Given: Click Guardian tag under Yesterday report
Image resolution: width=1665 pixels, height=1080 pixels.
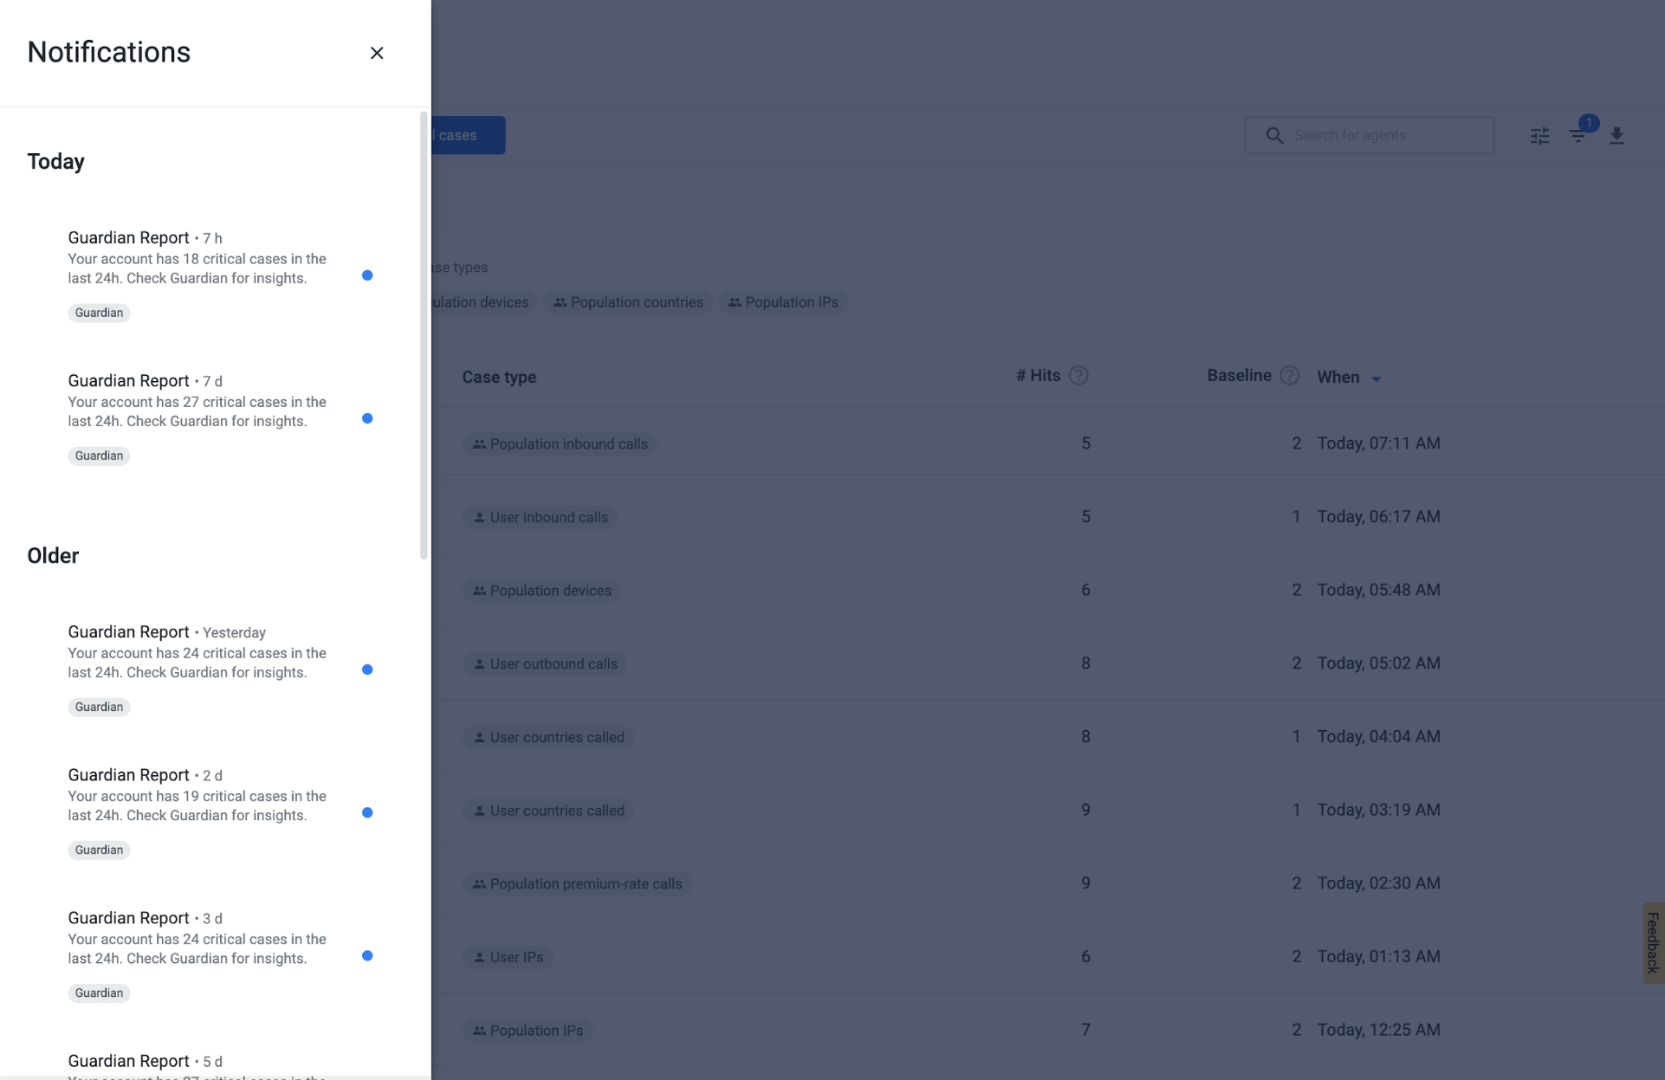Looking at the screenshot, I should pyautogui.click(x=99, y=707).
